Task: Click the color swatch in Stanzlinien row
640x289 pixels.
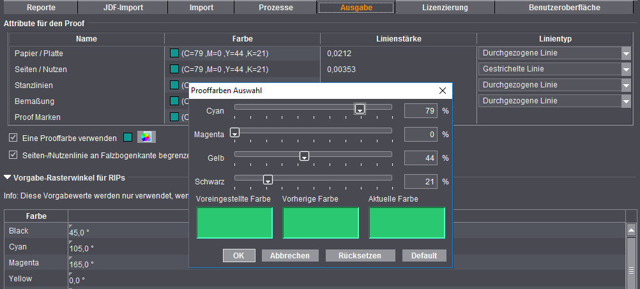Action: coord(174,85)
